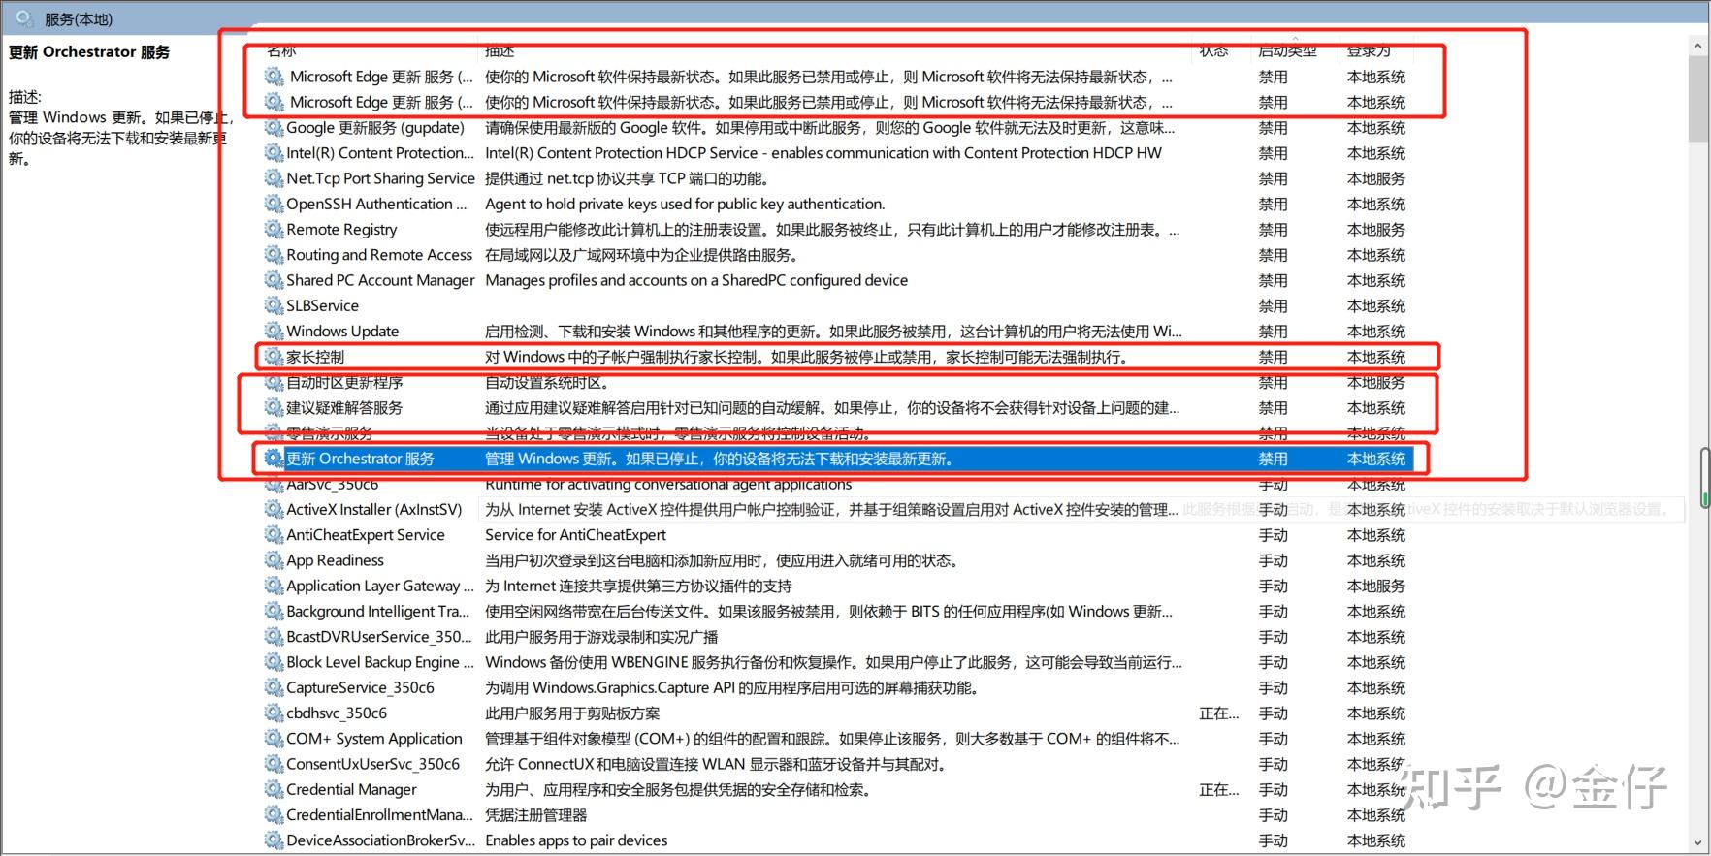
Task: Sort by the 启动类型 column header
Action: (x=1287, y=50)
